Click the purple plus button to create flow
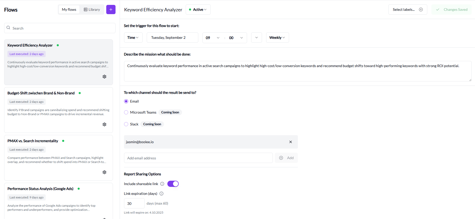 click(111, 10)
